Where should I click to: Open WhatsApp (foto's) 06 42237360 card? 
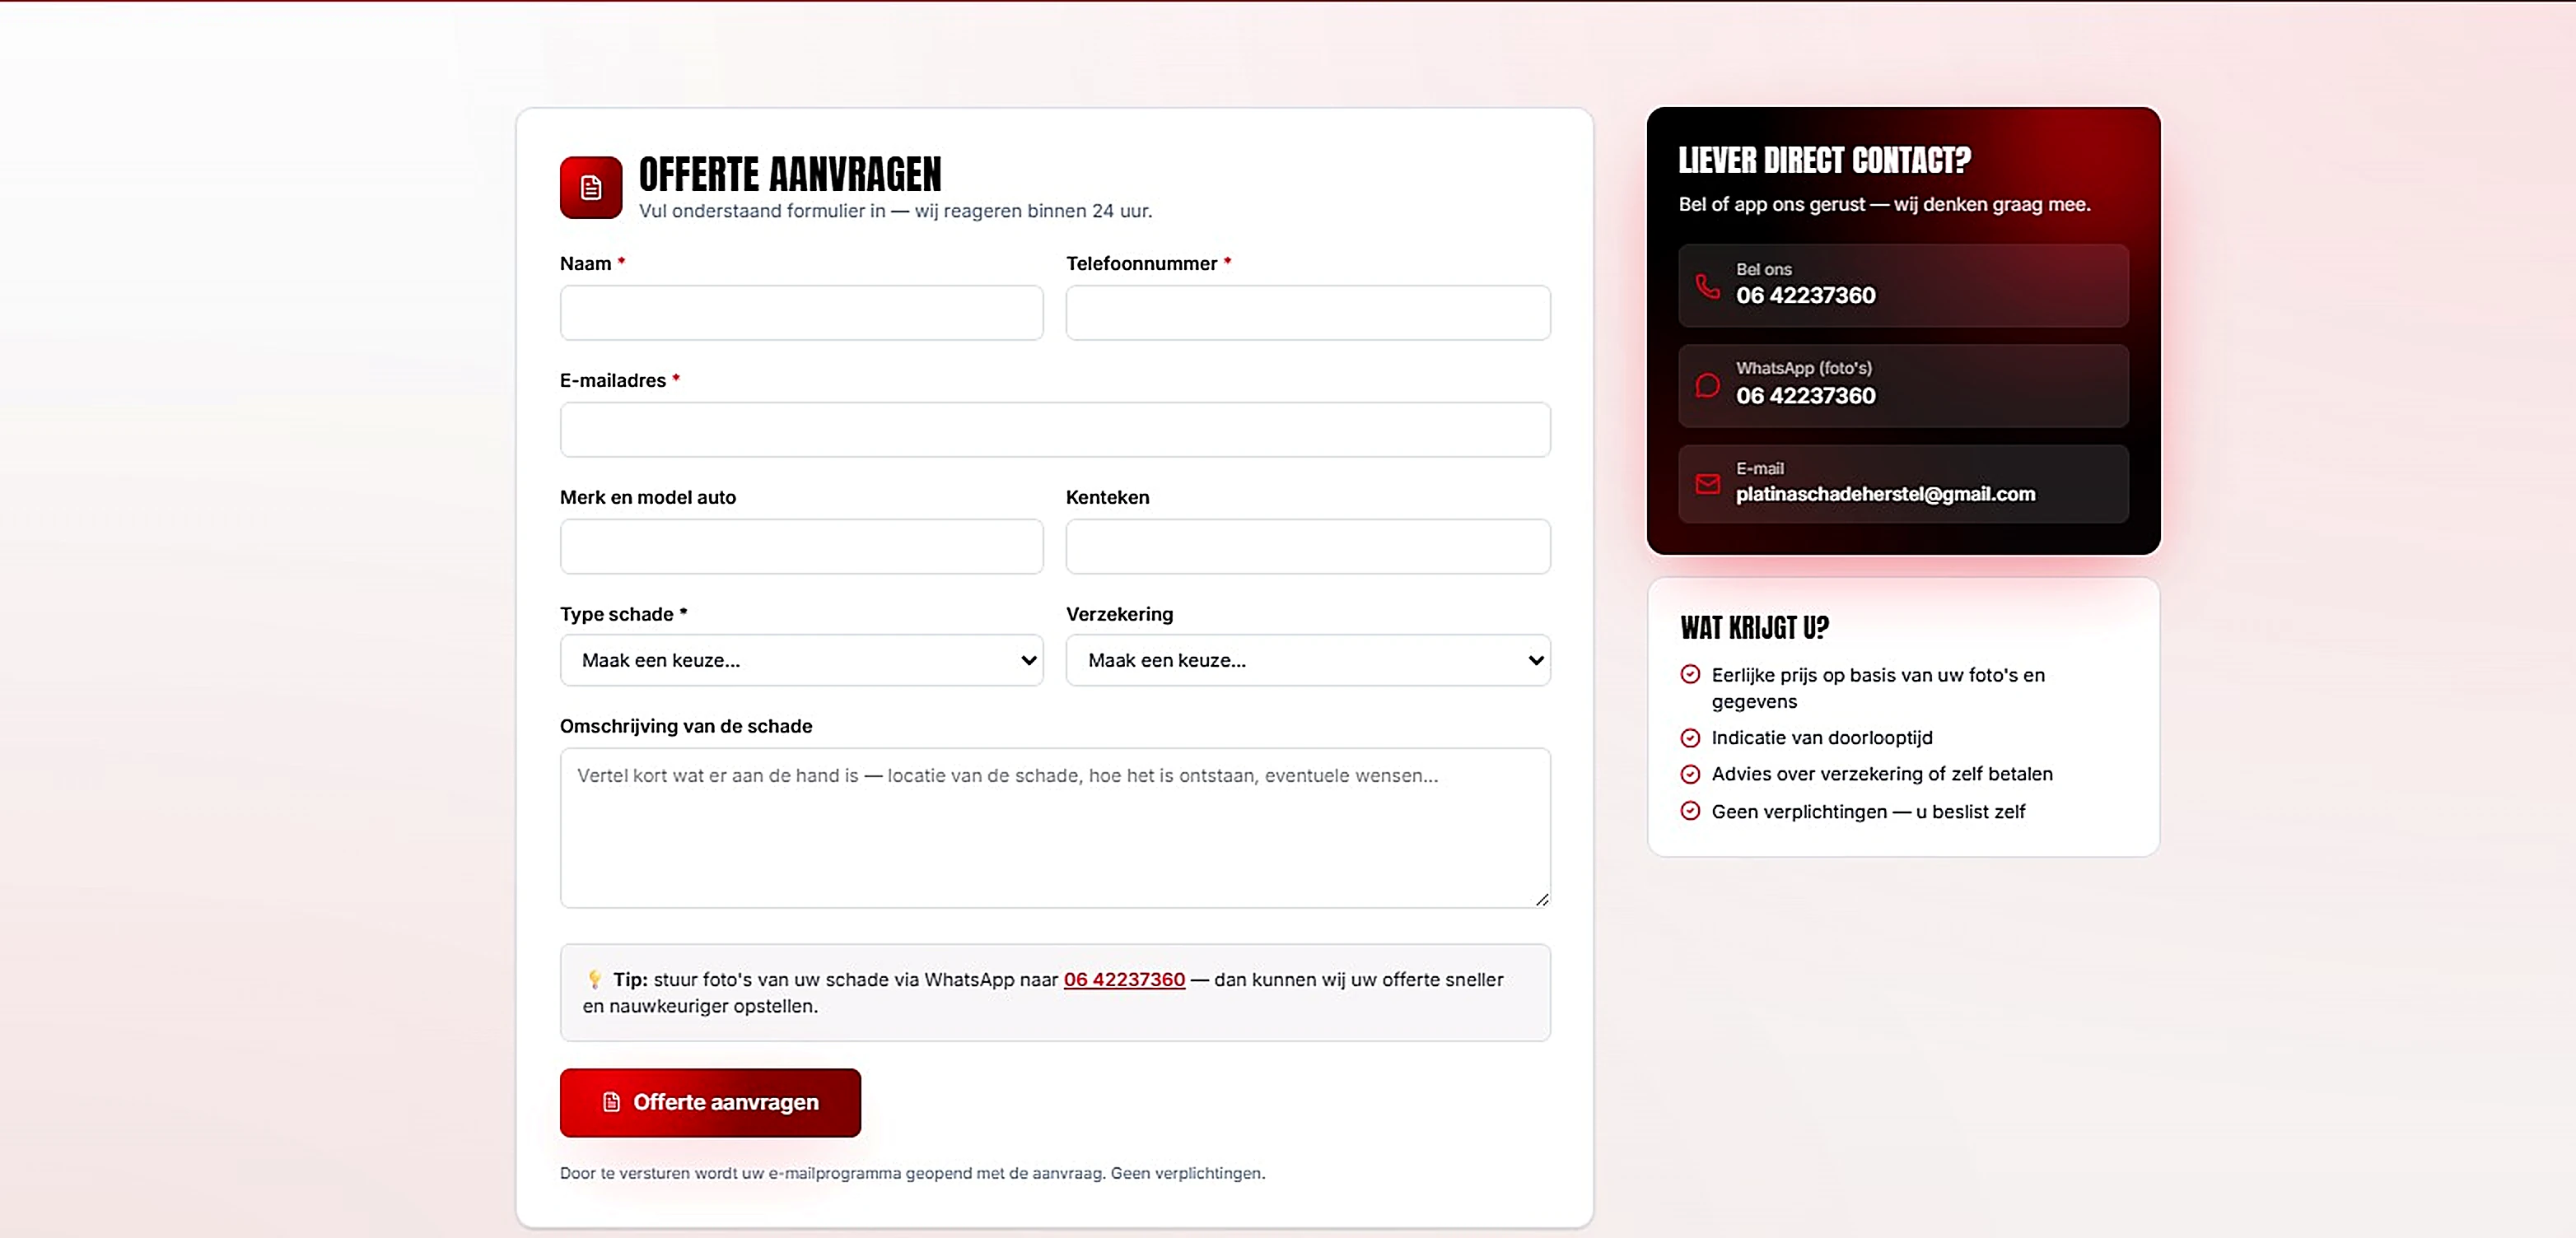coord(1903,384)
